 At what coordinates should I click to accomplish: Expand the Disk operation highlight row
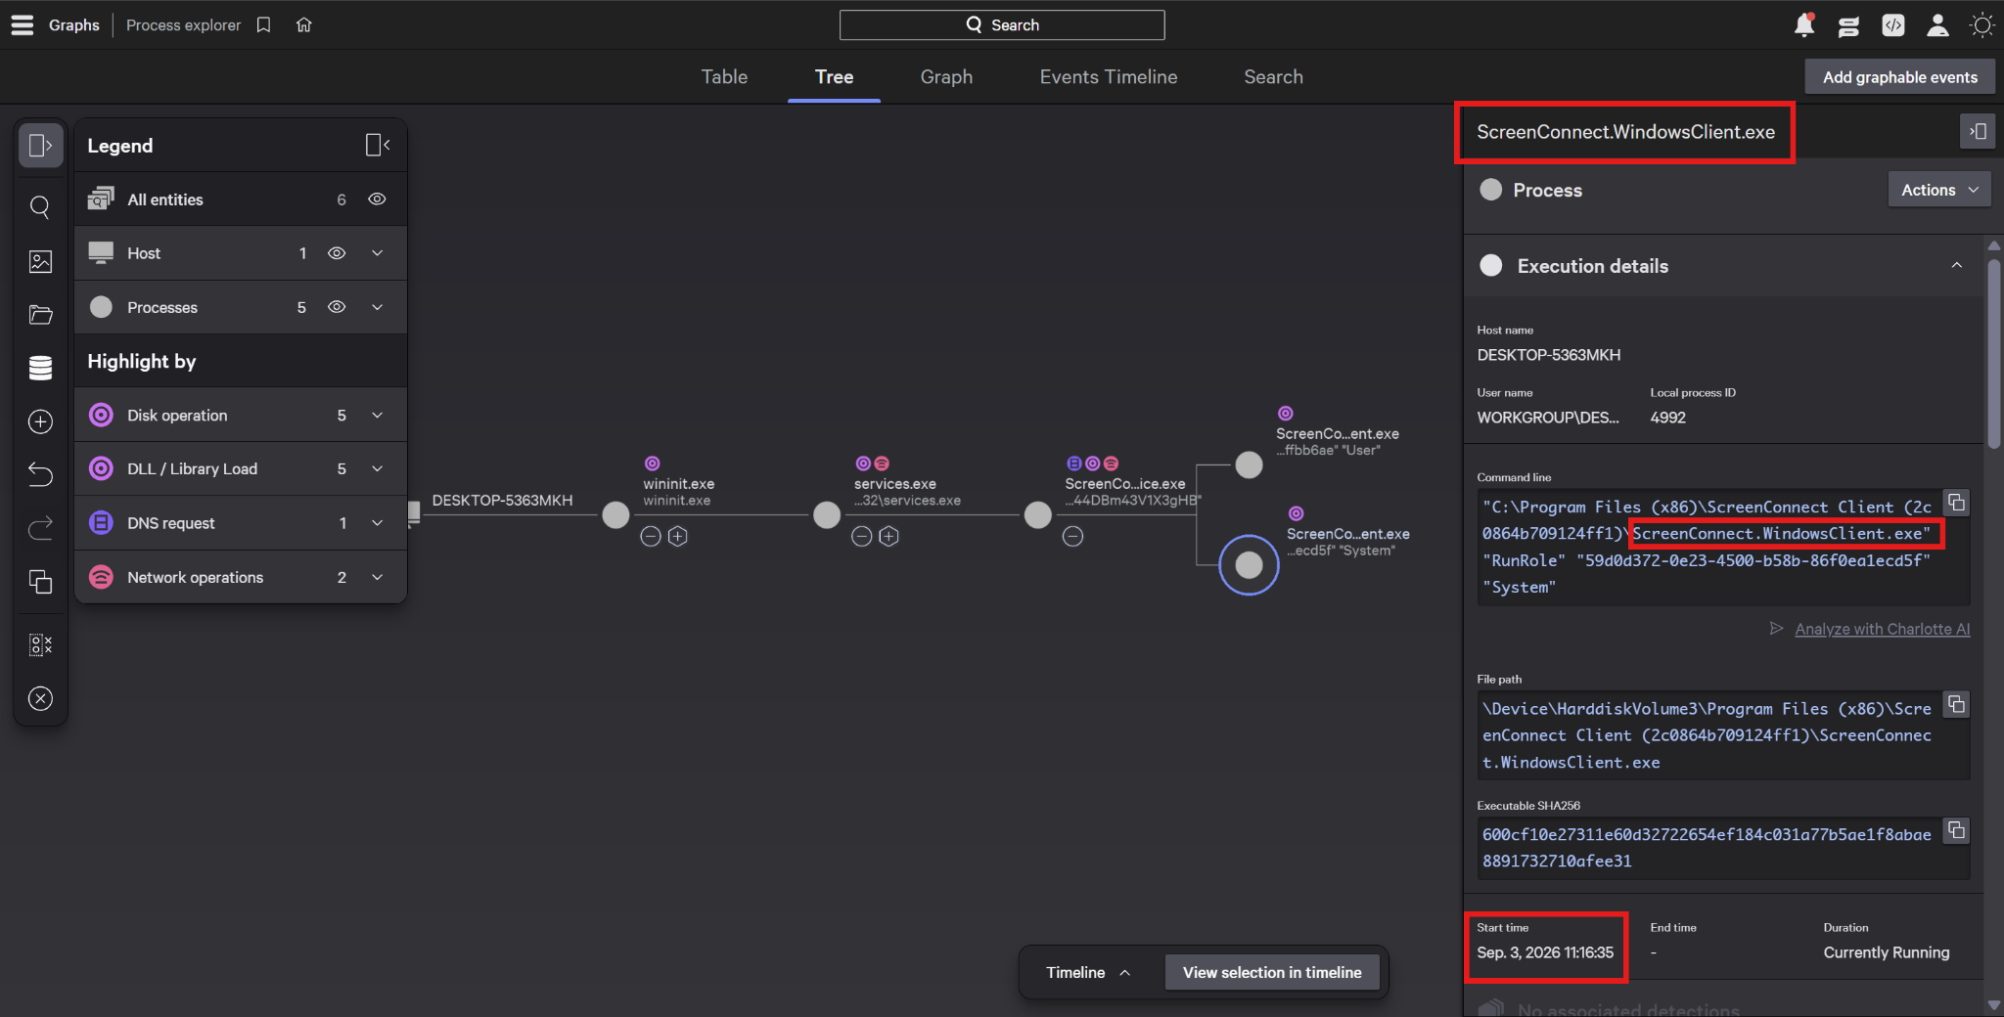click(x=377, y=416)
